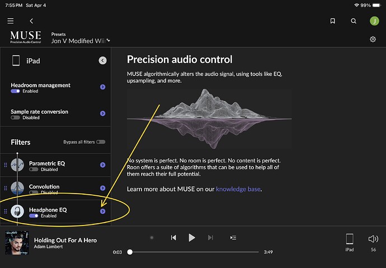The width and height of the screenshot is (386, 268).
Task: Expand Headphone EQ settings arrow
Action: point(103,211)
